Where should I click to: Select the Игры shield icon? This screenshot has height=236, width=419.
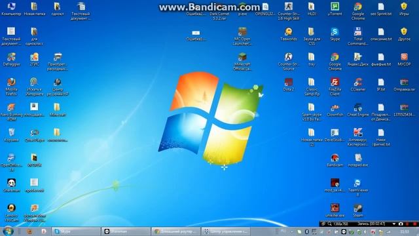(404, 9)
